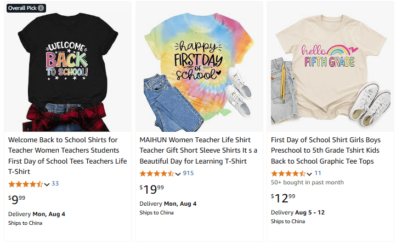The image size is (396, 244).
Task: Open the Hello Fifth Grade shirt image
Action: point(331,67)
